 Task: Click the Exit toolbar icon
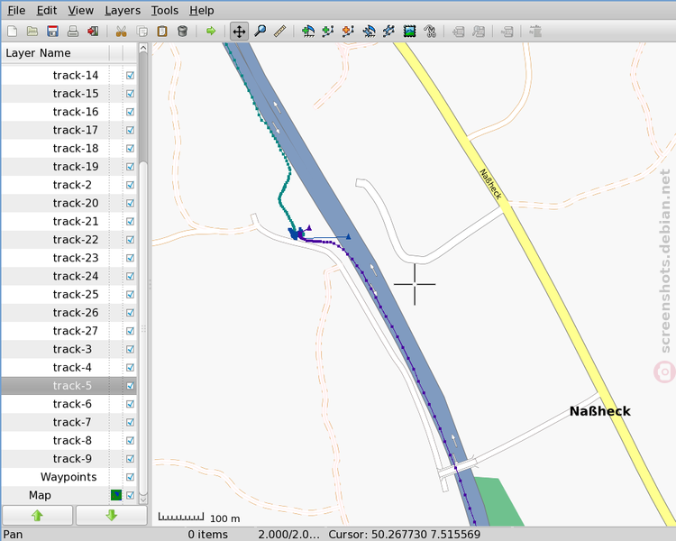tap(93, 31)
